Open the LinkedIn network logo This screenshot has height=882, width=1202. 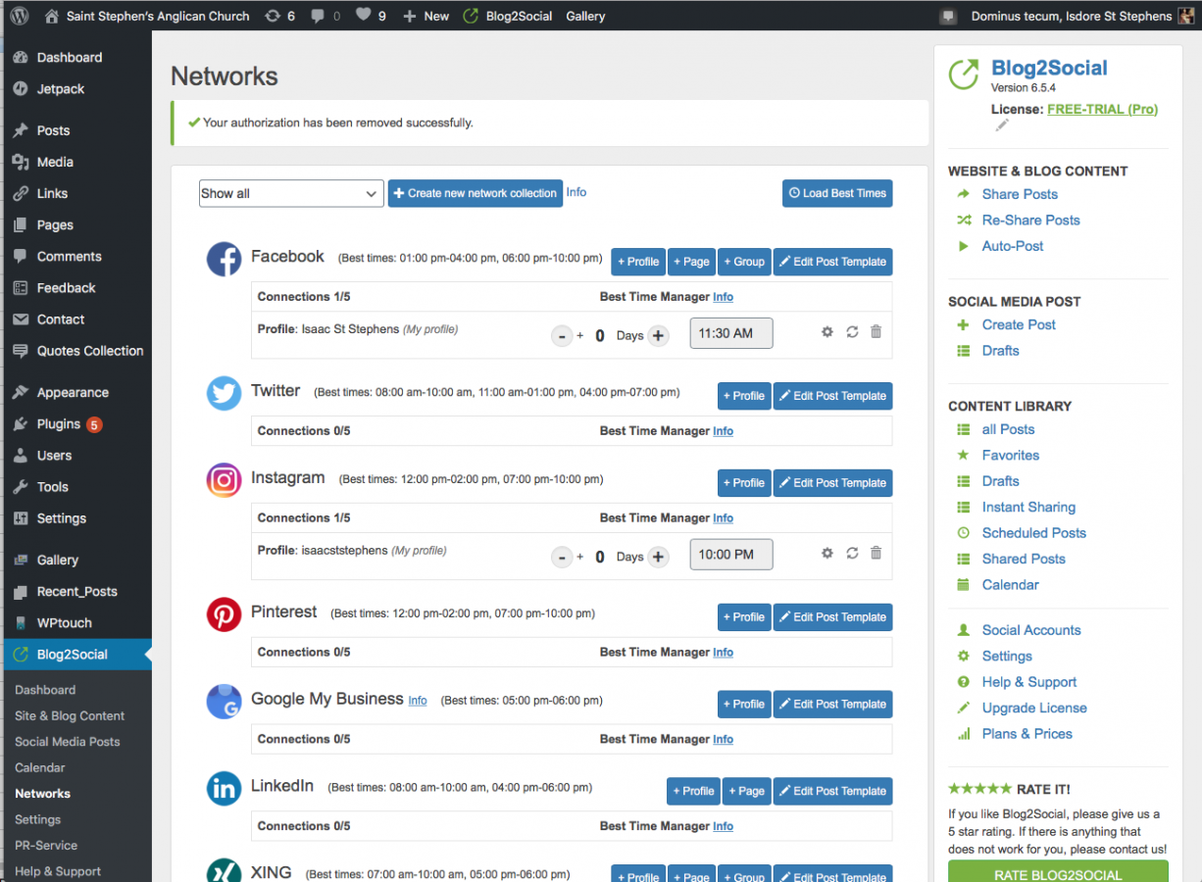(224, 789)
